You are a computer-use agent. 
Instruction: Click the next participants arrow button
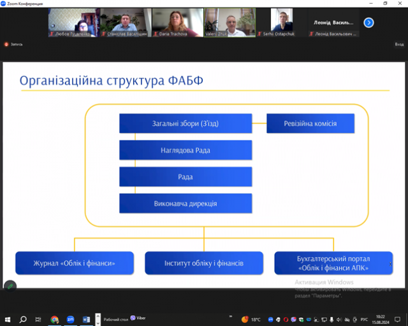[368, 23]
